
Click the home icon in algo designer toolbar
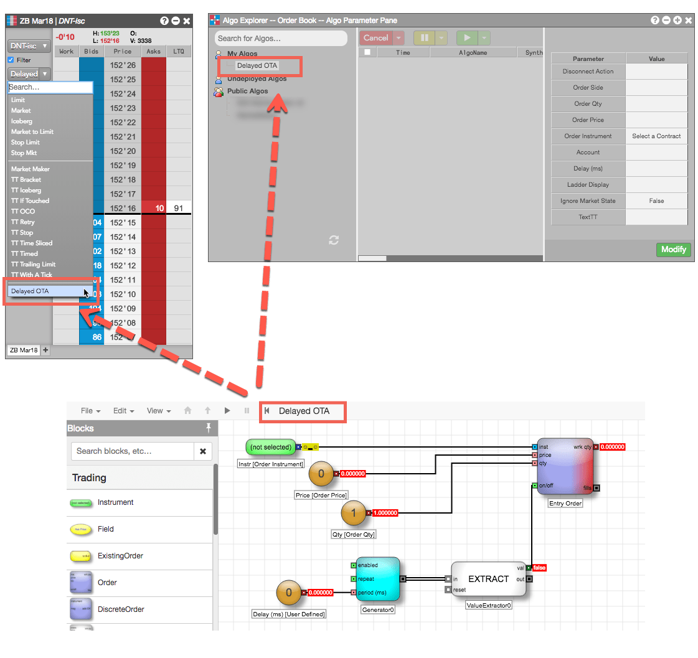point(188,410)
